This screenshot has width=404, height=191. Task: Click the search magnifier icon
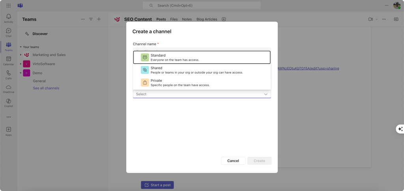(x=151, y=6)
